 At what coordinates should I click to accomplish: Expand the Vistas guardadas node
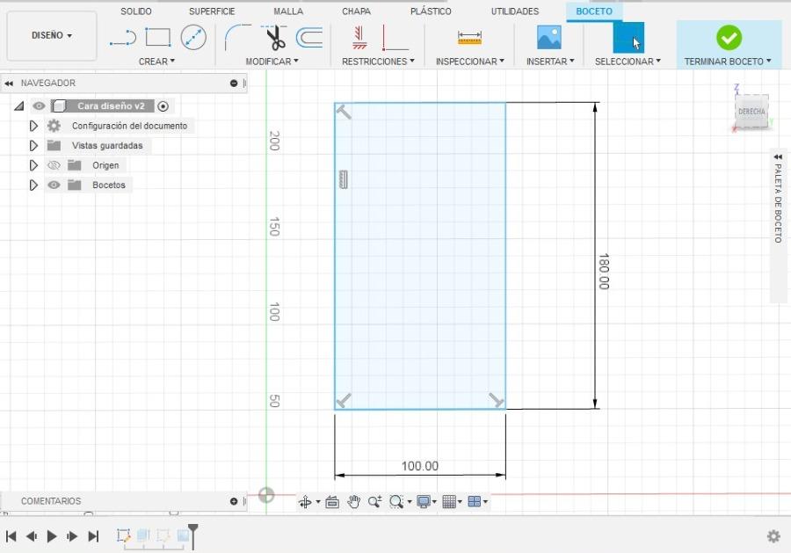(x=33, y=146)
